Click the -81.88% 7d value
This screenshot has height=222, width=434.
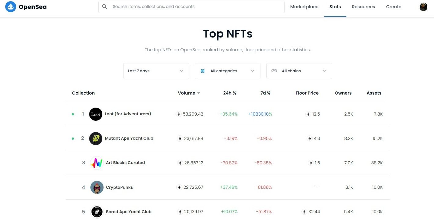pos(263,187)
